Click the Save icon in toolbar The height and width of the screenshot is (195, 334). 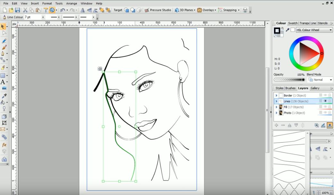pos(18,10)
